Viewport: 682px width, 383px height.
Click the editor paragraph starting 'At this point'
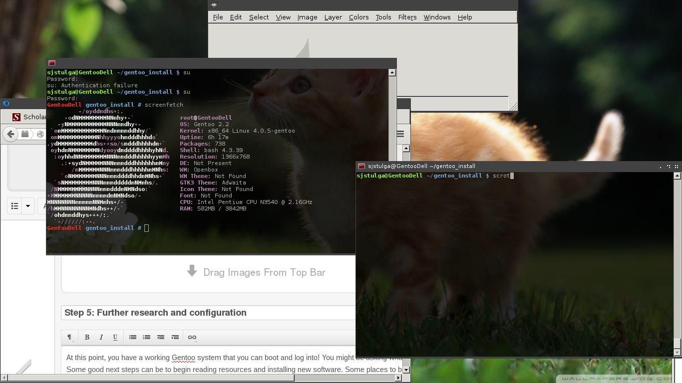pyautogui.click(x=235, y=358)
